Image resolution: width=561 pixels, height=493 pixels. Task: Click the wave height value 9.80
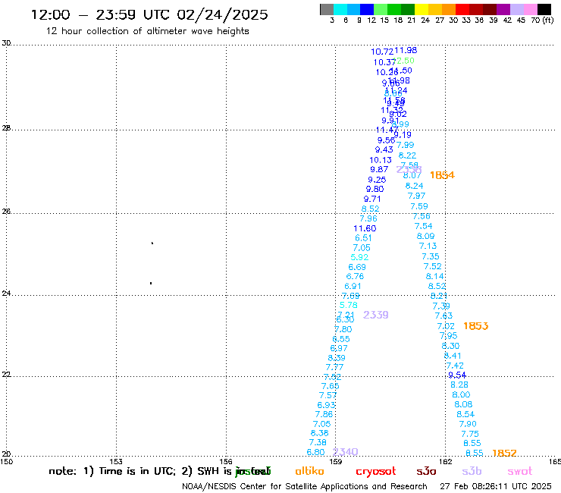[375, 190]
